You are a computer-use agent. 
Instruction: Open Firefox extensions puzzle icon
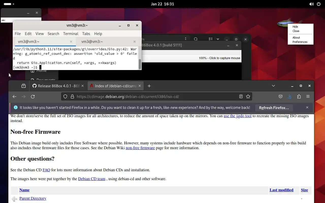point(299,96)
